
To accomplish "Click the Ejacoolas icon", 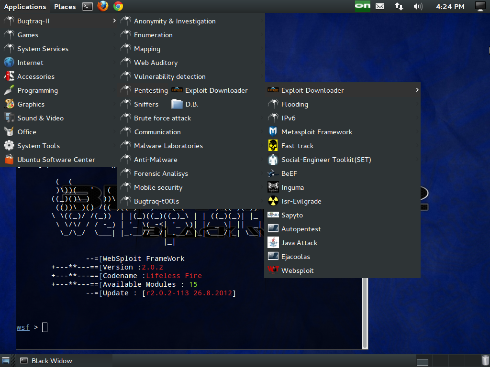I will (x=273, y=256).
